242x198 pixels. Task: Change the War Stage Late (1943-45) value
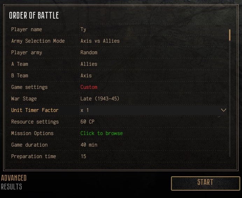100,99
